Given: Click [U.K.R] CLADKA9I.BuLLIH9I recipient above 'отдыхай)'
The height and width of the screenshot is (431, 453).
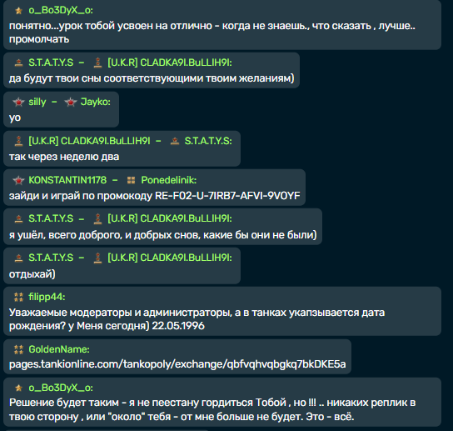Looking at the screenshot, I should click(170, 258).
